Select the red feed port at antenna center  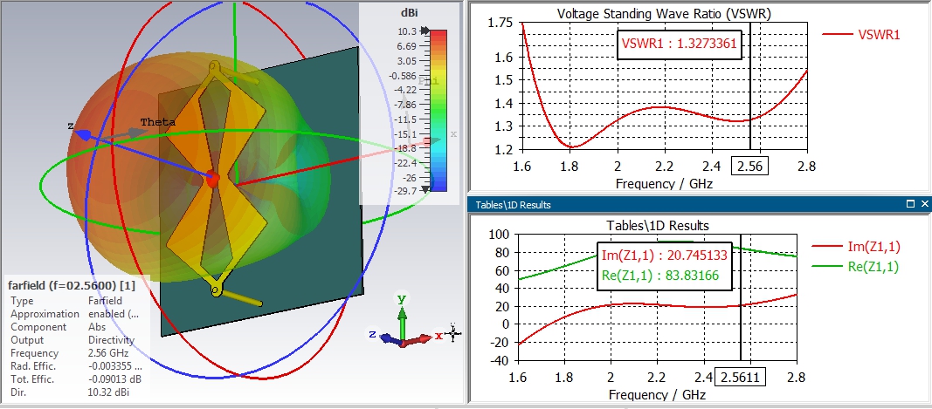(213, 180)
